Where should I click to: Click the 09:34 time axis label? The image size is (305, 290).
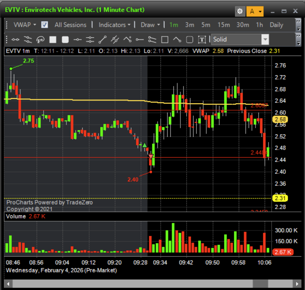[160, 262]
